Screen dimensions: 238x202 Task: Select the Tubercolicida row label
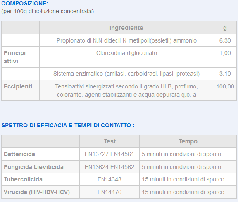[x=40, y=179]
